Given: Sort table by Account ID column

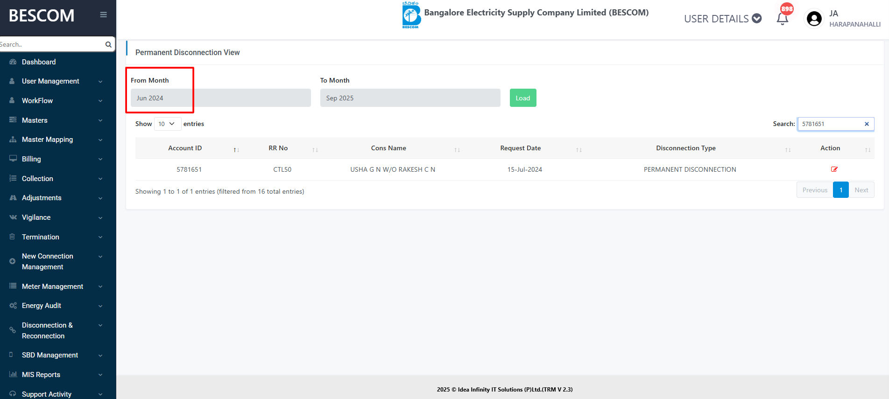Looking at the screenshot, I should click(236, 150).
